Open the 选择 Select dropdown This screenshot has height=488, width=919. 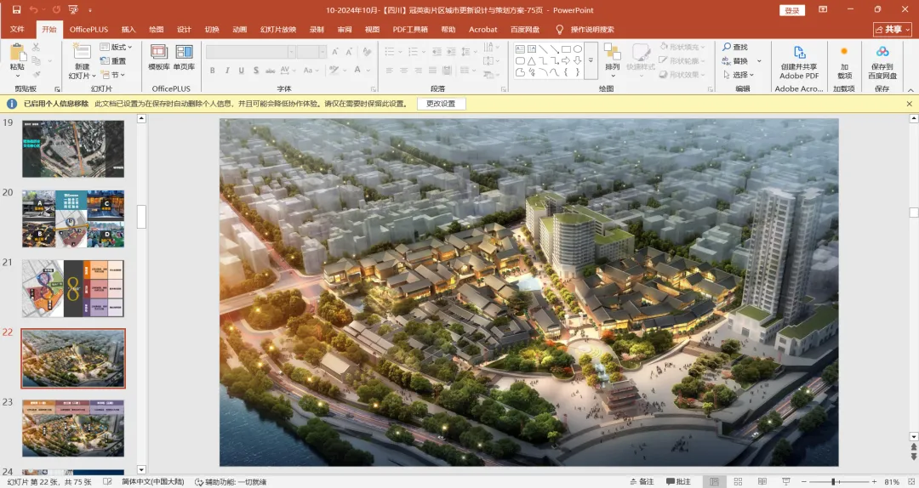coord(739,75)
